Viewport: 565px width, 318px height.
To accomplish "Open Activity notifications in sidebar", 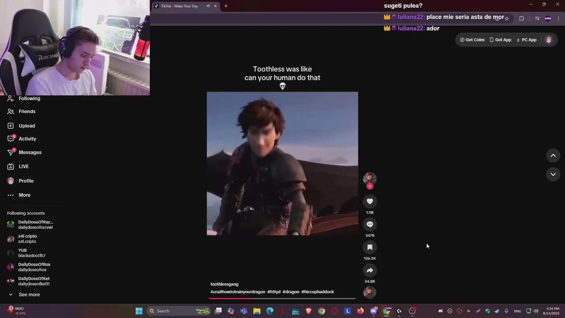I will tap(22, 139).
